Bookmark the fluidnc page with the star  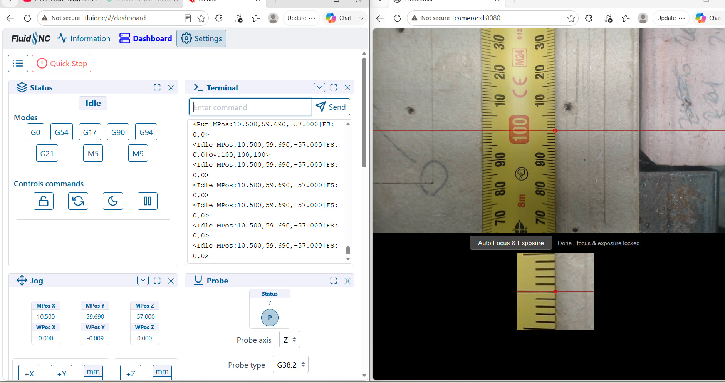coord(201,18)
